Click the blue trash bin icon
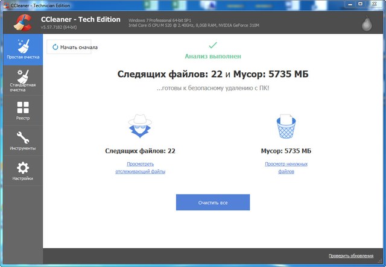 point(286,127)
